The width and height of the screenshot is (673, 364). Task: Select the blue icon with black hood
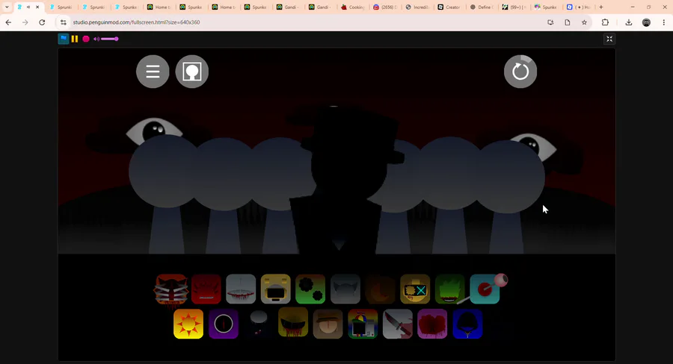467,324
